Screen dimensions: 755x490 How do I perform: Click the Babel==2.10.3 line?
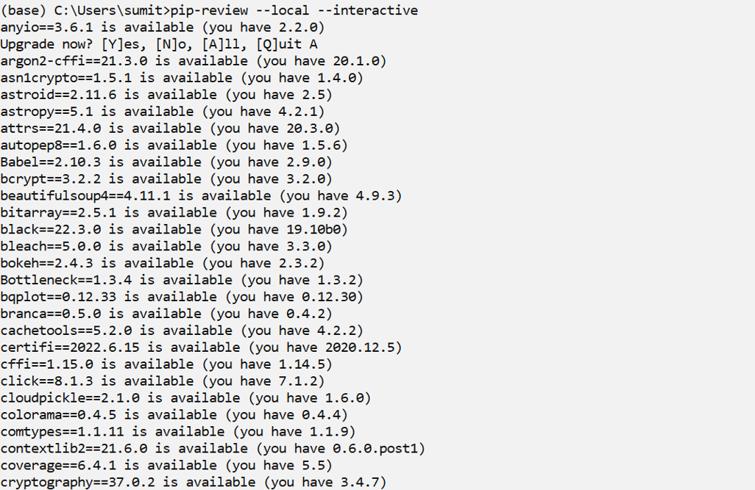click(166, 162)
